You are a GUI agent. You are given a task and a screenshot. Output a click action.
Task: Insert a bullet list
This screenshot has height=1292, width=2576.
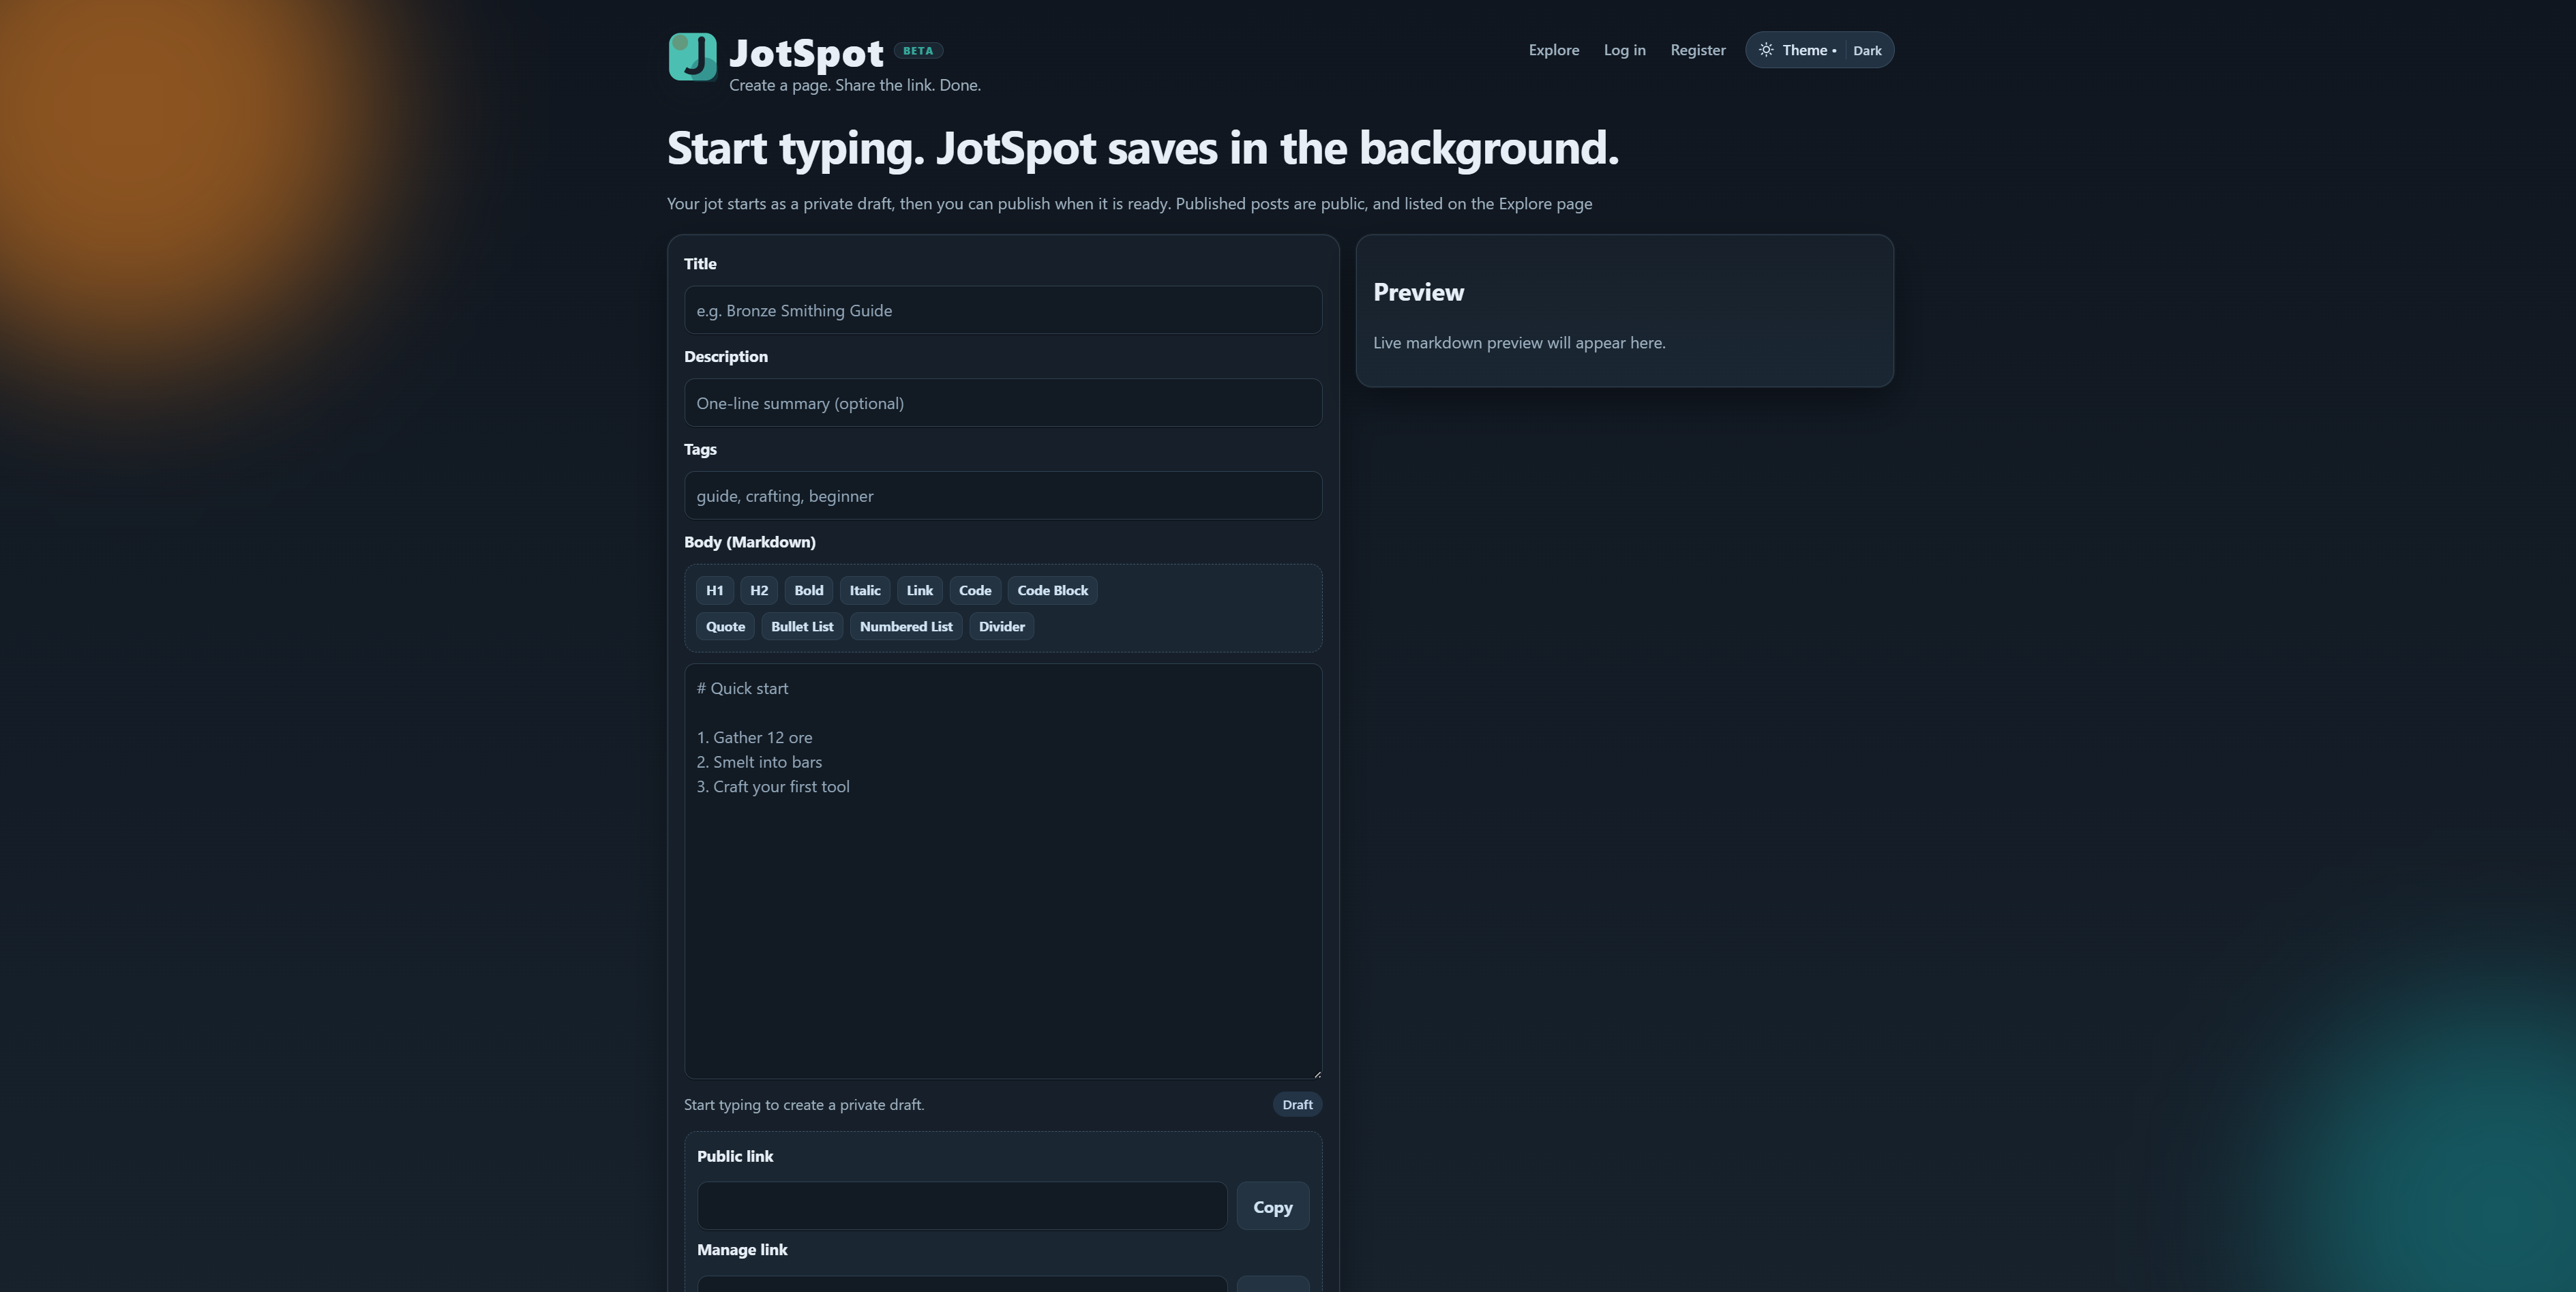point(801,626)
